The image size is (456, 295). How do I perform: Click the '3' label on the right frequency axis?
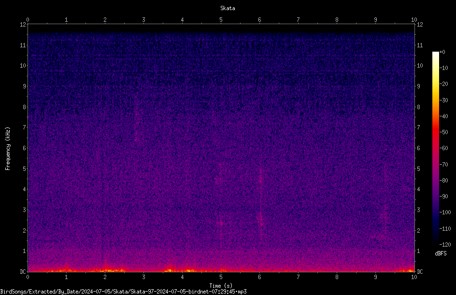418,210
